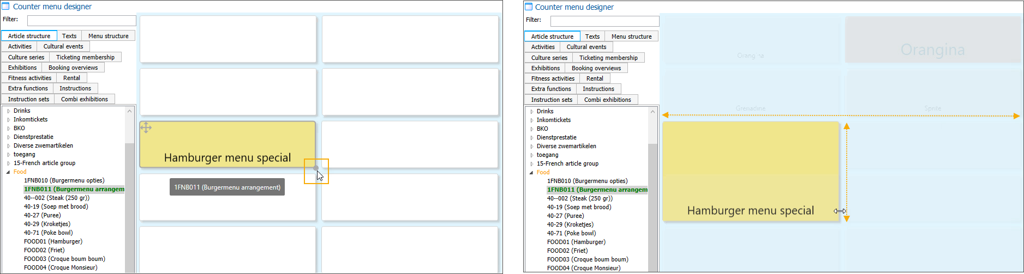Image resolution: width=1024 pixels, height=274 pixels.
Task: Click the window icon in the right designer title
Action: click(528, 7)
